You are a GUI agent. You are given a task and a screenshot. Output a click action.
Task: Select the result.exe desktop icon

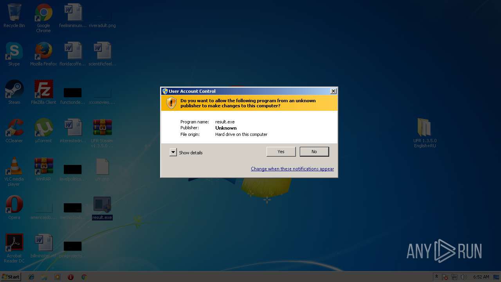(102, 208)
